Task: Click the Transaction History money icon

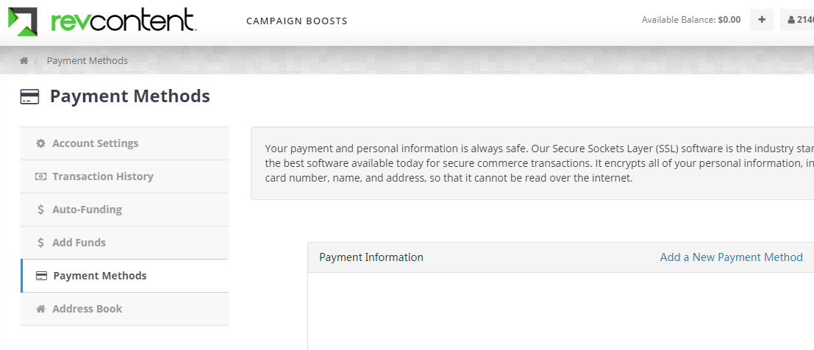Action: (x=41, y=176)
